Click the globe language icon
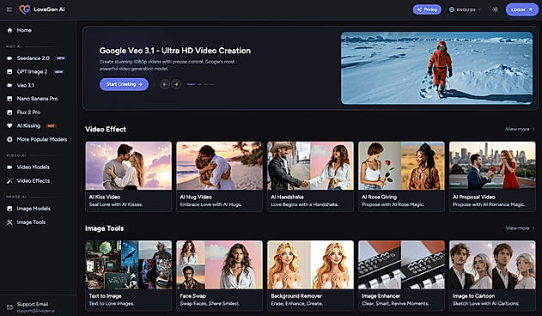 [x=452, y=9]
